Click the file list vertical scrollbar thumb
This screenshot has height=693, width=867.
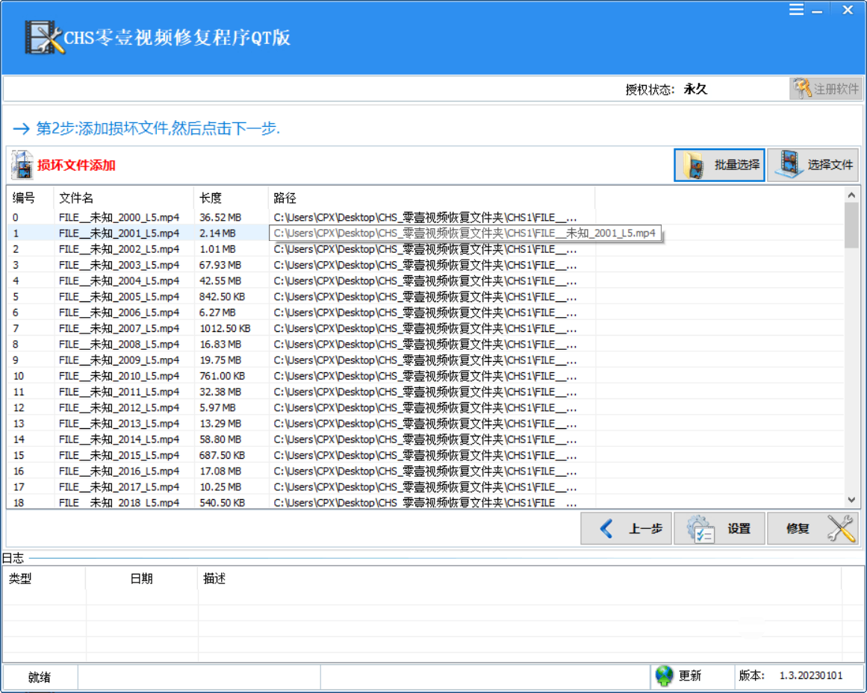(851, 225)
